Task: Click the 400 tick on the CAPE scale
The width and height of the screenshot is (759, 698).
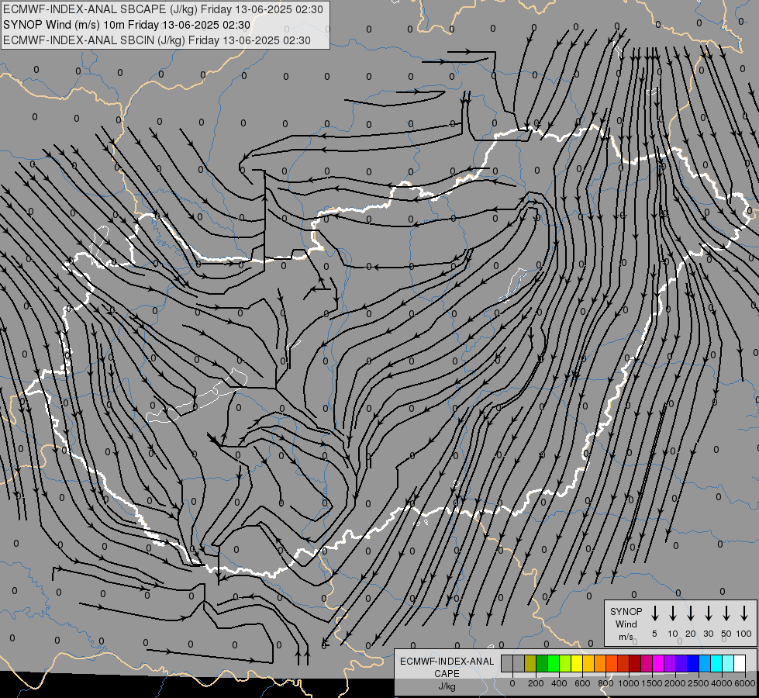Action: point(559,683)
